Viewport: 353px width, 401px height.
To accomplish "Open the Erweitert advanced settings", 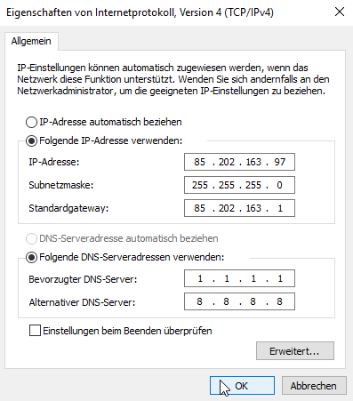I will coord(295,351).
